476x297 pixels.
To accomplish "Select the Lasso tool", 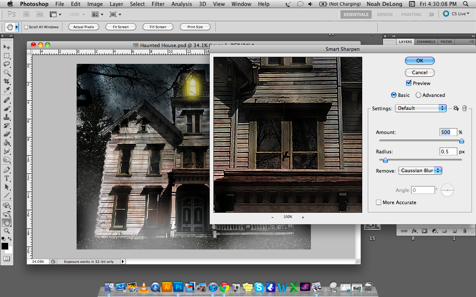I will 7,64.
